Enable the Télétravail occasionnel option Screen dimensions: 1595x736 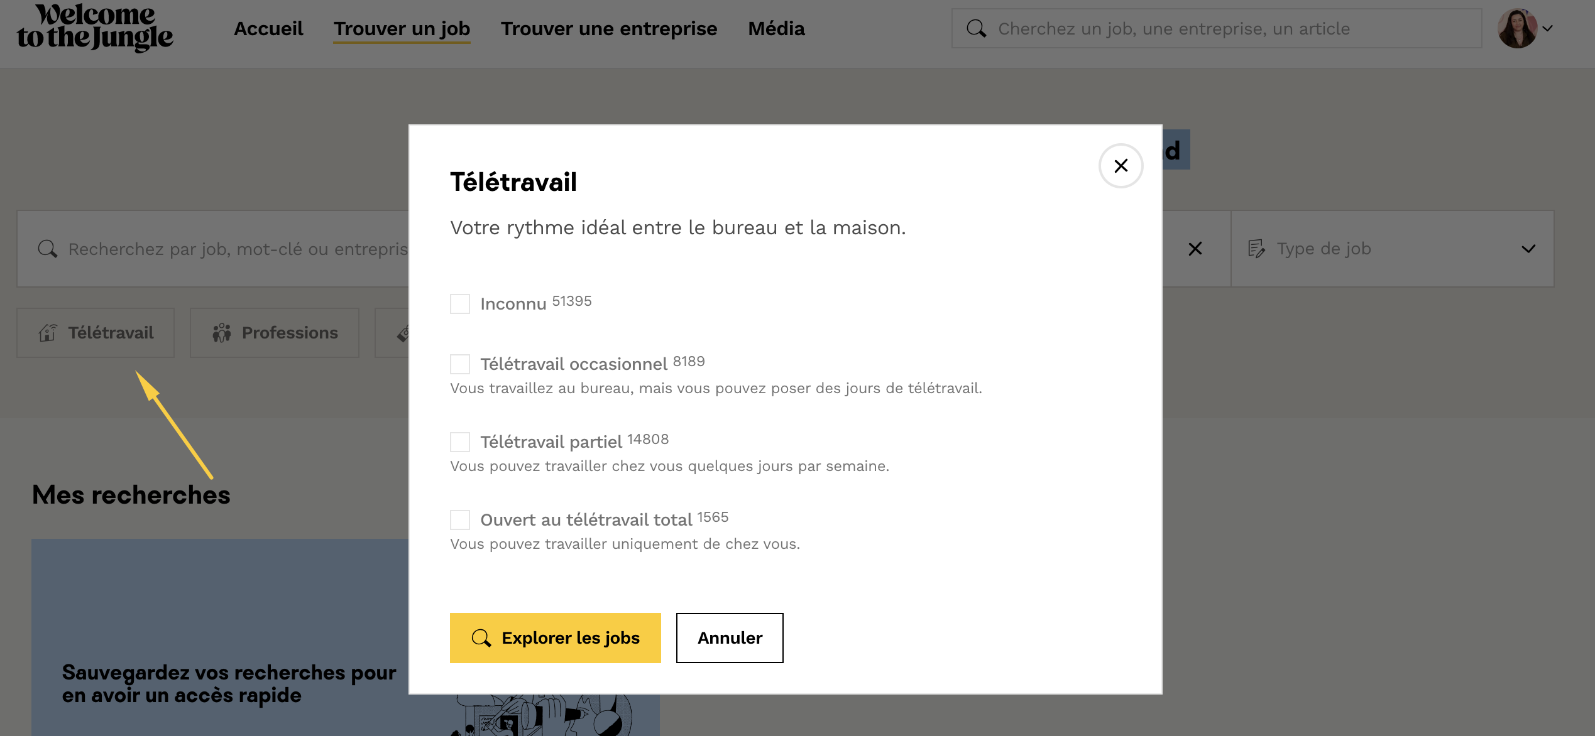point(460,364)
